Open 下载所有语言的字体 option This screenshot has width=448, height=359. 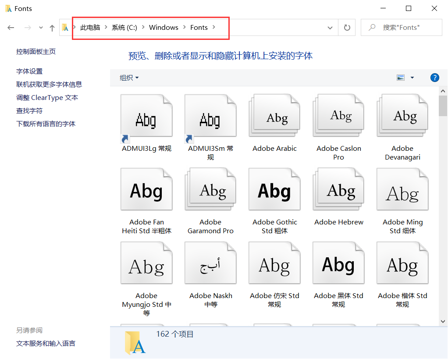(45, 124)
